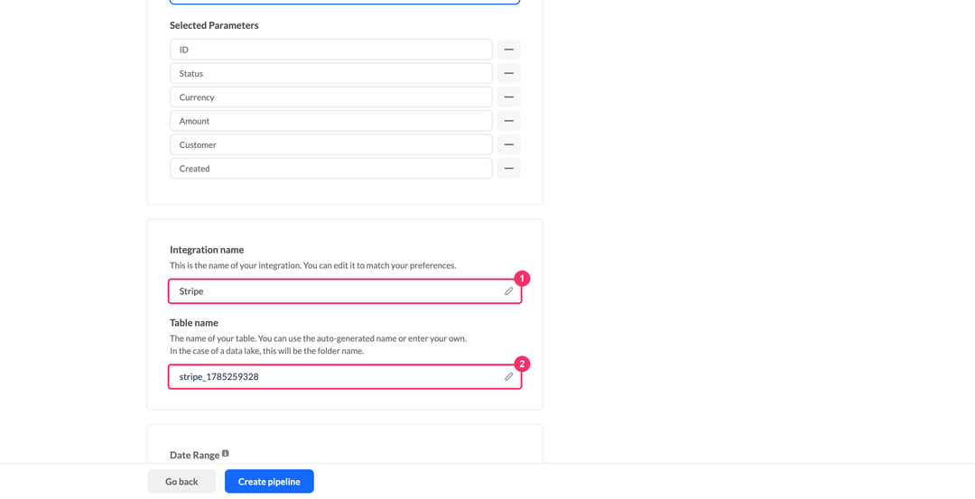Click the Create pipeline button

click(x=269, y=482)
